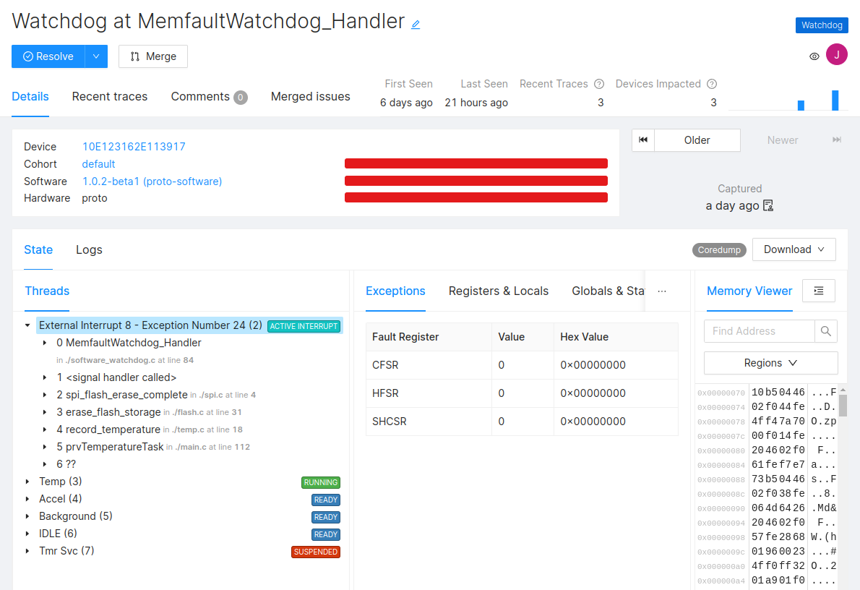The height and width of the screenshot is (590, 860).
Task: Open the Resolve dropdown arrow
Action: click(x=96, y=56)
